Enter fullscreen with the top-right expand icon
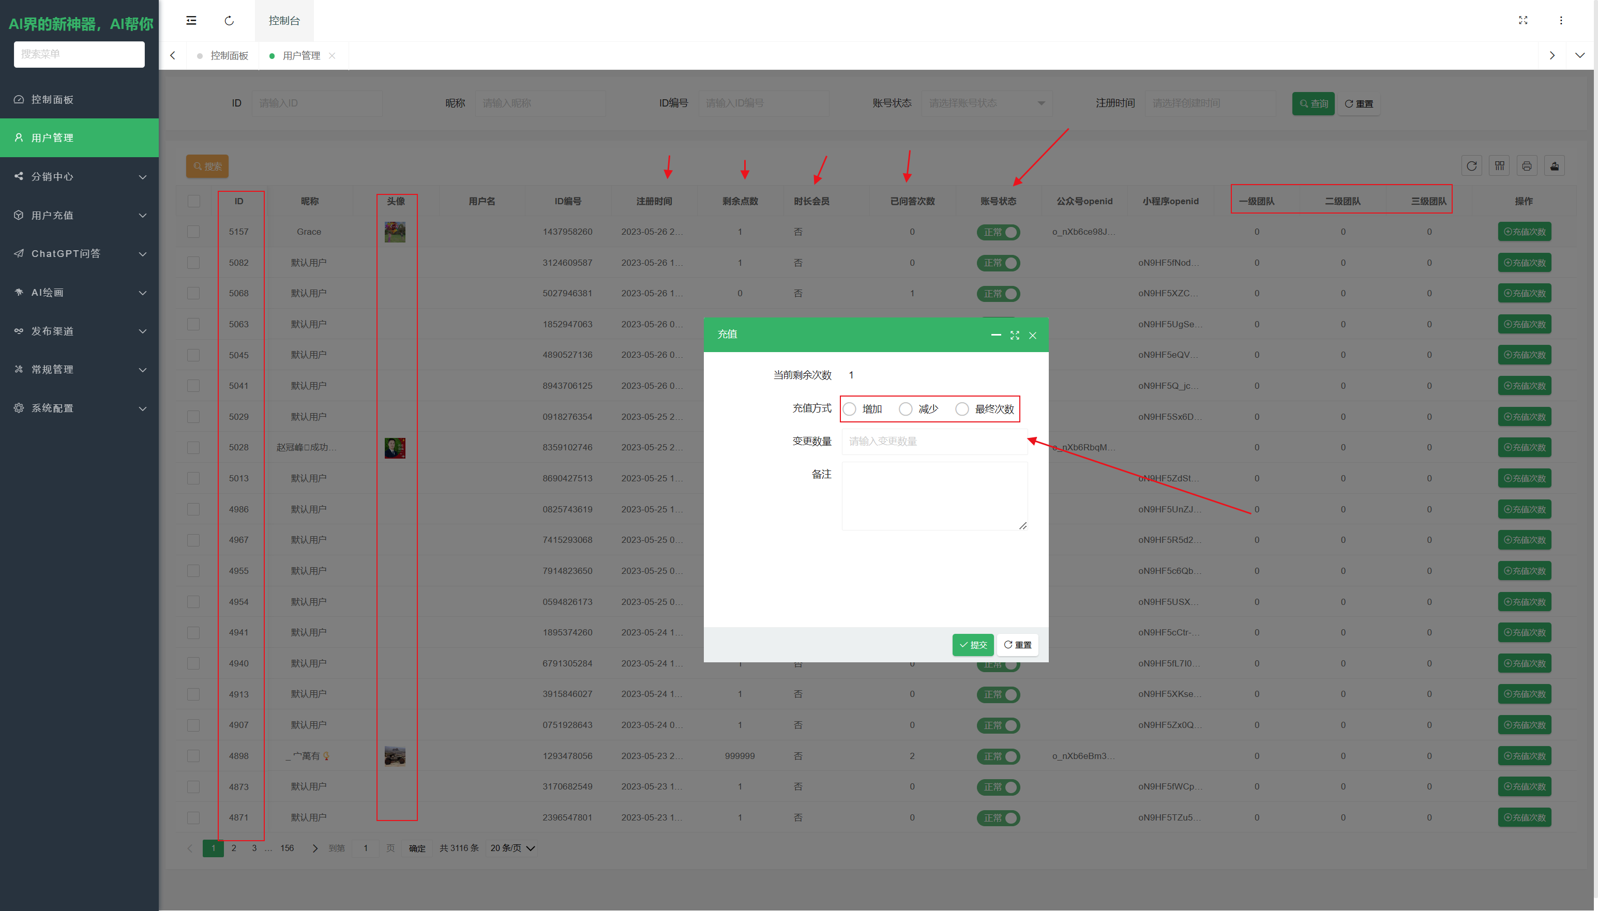 click(x=1523, y=21)
